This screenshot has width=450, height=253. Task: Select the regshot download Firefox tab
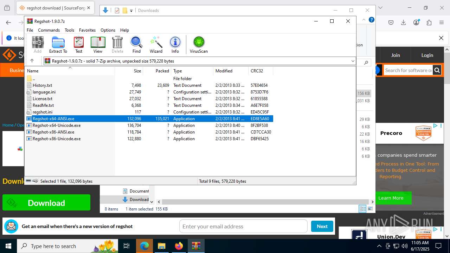click(55, 8)
